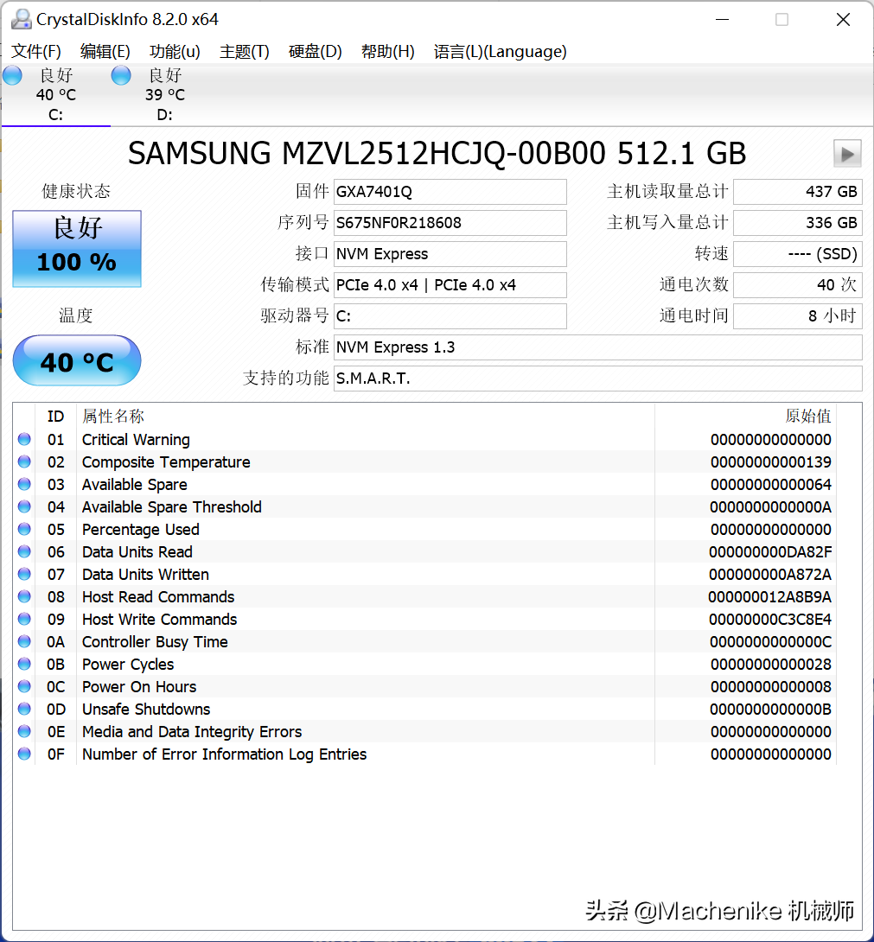Click the status icon for Host Read Commands
This screenshot has width=874, height=942.
point(24,596)
